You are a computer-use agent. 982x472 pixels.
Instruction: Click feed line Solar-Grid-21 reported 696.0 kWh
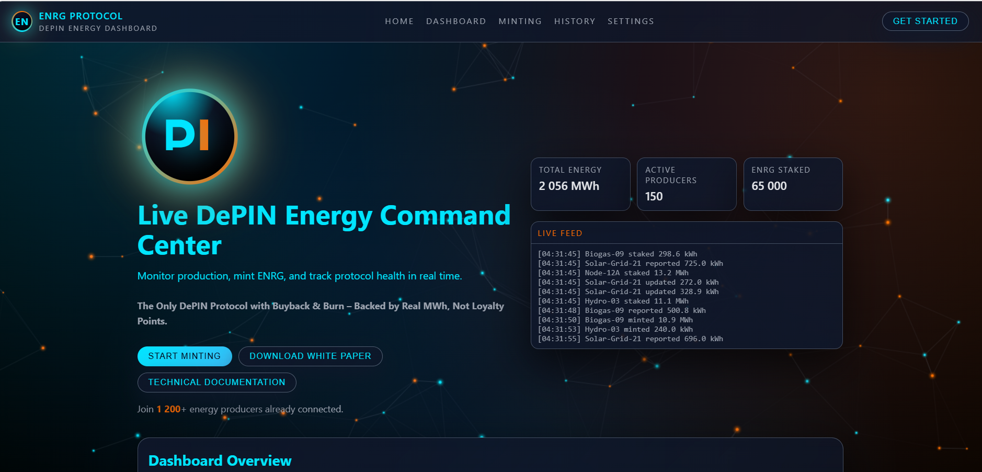click(x=631, y=339)
